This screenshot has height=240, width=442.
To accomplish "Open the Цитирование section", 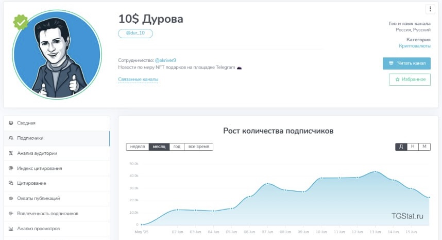I will point(57,183).
